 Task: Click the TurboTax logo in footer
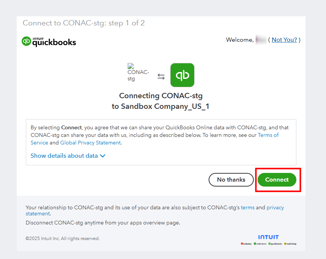pyautogui.click(x=246, y=243)
